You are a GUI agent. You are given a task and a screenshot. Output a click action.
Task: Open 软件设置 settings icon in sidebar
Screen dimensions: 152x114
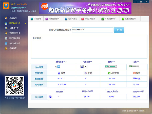click(6, 48)
